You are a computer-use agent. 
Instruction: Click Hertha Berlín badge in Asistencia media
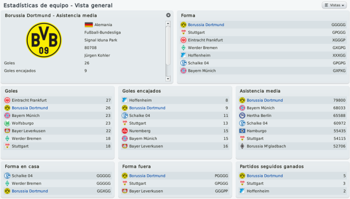click(x=242, y=116)
